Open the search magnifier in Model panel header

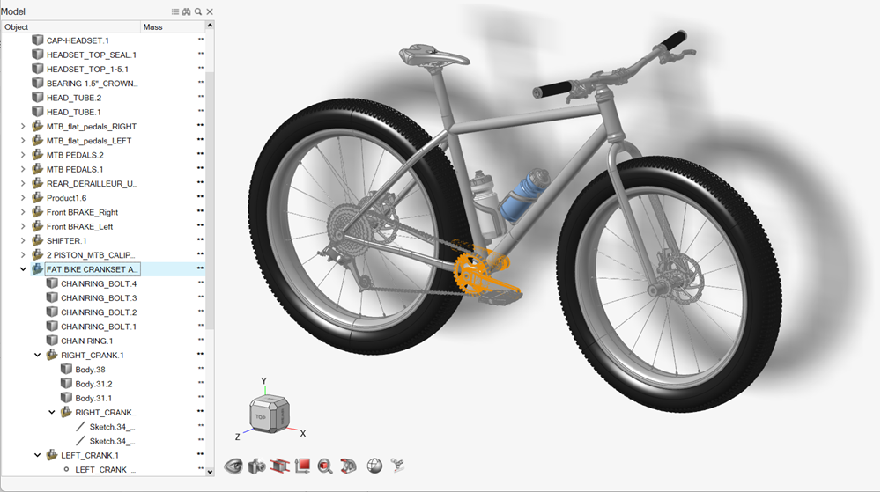pyautogui.click(x=198, y=11)
